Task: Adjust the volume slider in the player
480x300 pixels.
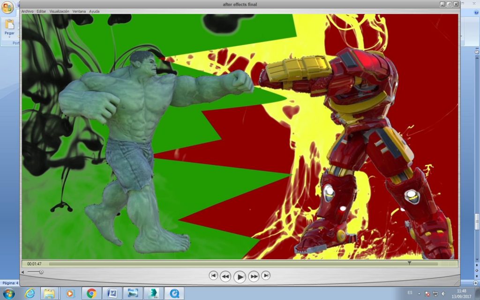Action: coord(41,271)
